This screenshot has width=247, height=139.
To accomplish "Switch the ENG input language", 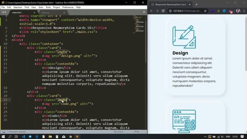I will click(x=228, y=137).
